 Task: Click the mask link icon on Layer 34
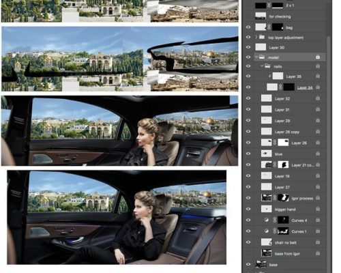(280, 87)
